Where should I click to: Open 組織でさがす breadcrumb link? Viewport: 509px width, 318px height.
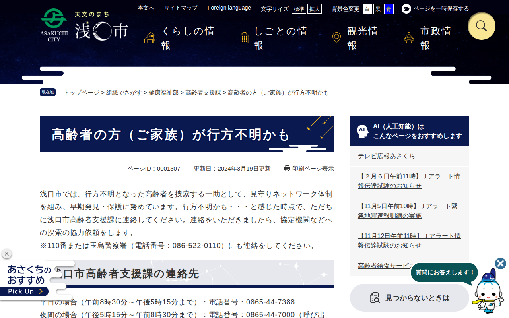[124, 93]
